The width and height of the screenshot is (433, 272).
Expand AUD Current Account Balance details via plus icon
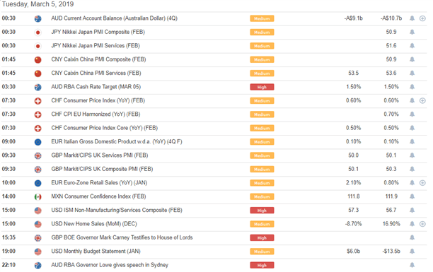click(422, 18)
